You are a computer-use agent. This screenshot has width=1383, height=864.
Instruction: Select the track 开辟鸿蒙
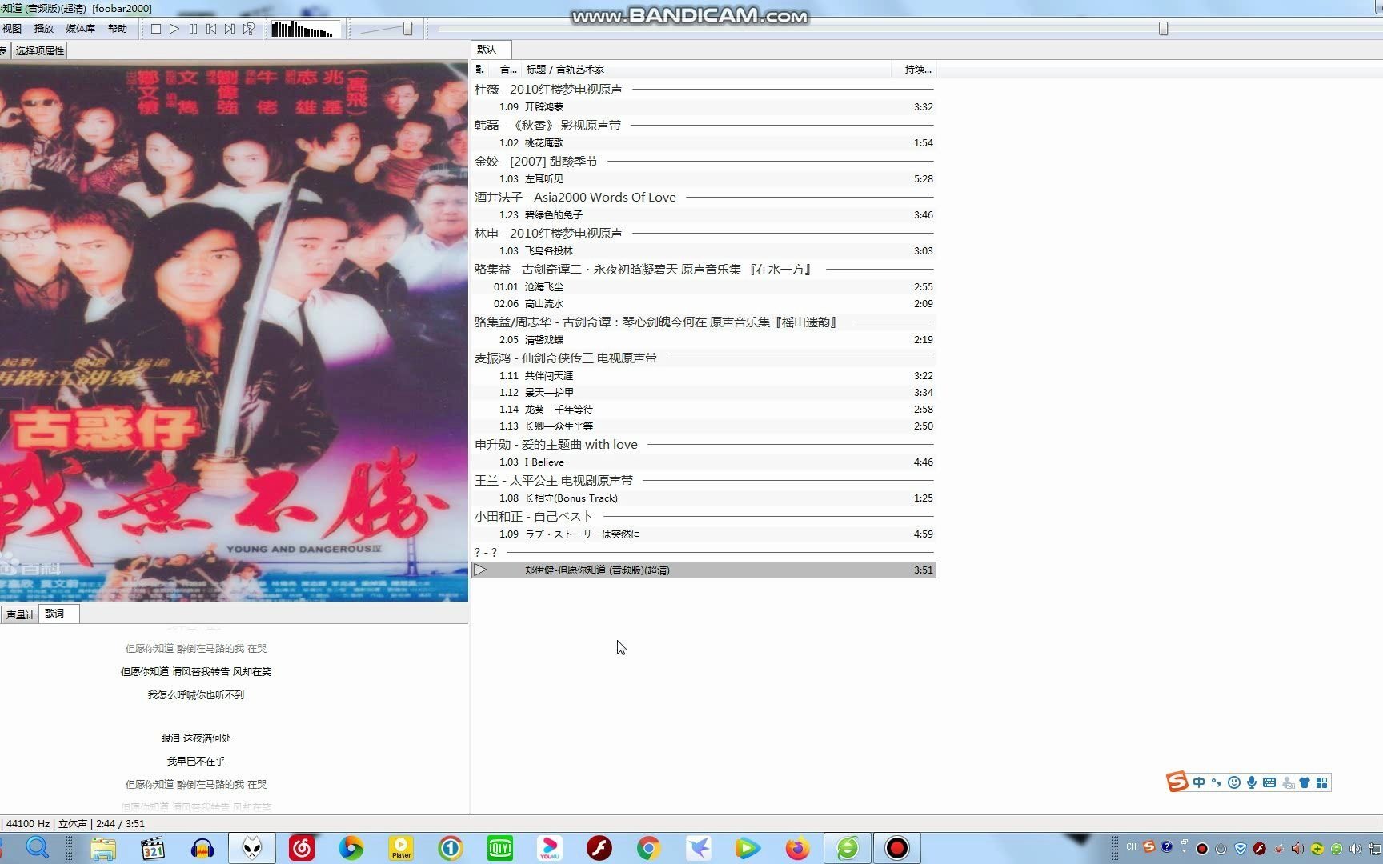point(704,106)
